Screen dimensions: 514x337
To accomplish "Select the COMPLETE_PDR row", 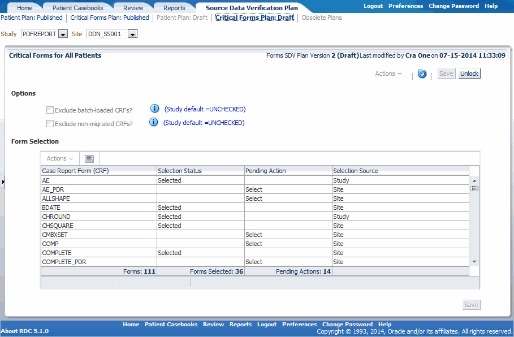I will coord(254,262).
